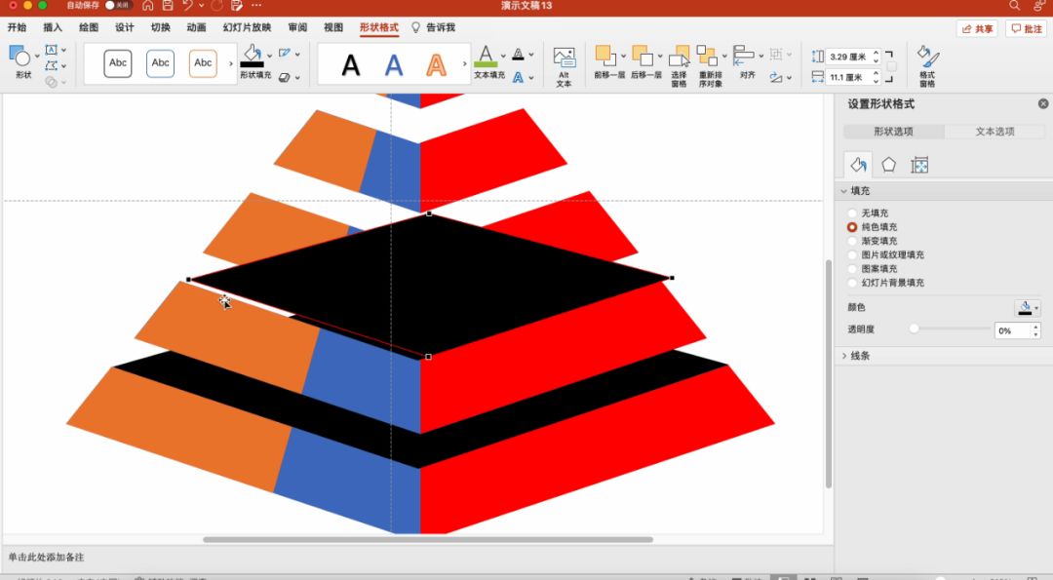Open the Search magnifier in title bar
The image size is (1053, 580).
pos(1014,6)
